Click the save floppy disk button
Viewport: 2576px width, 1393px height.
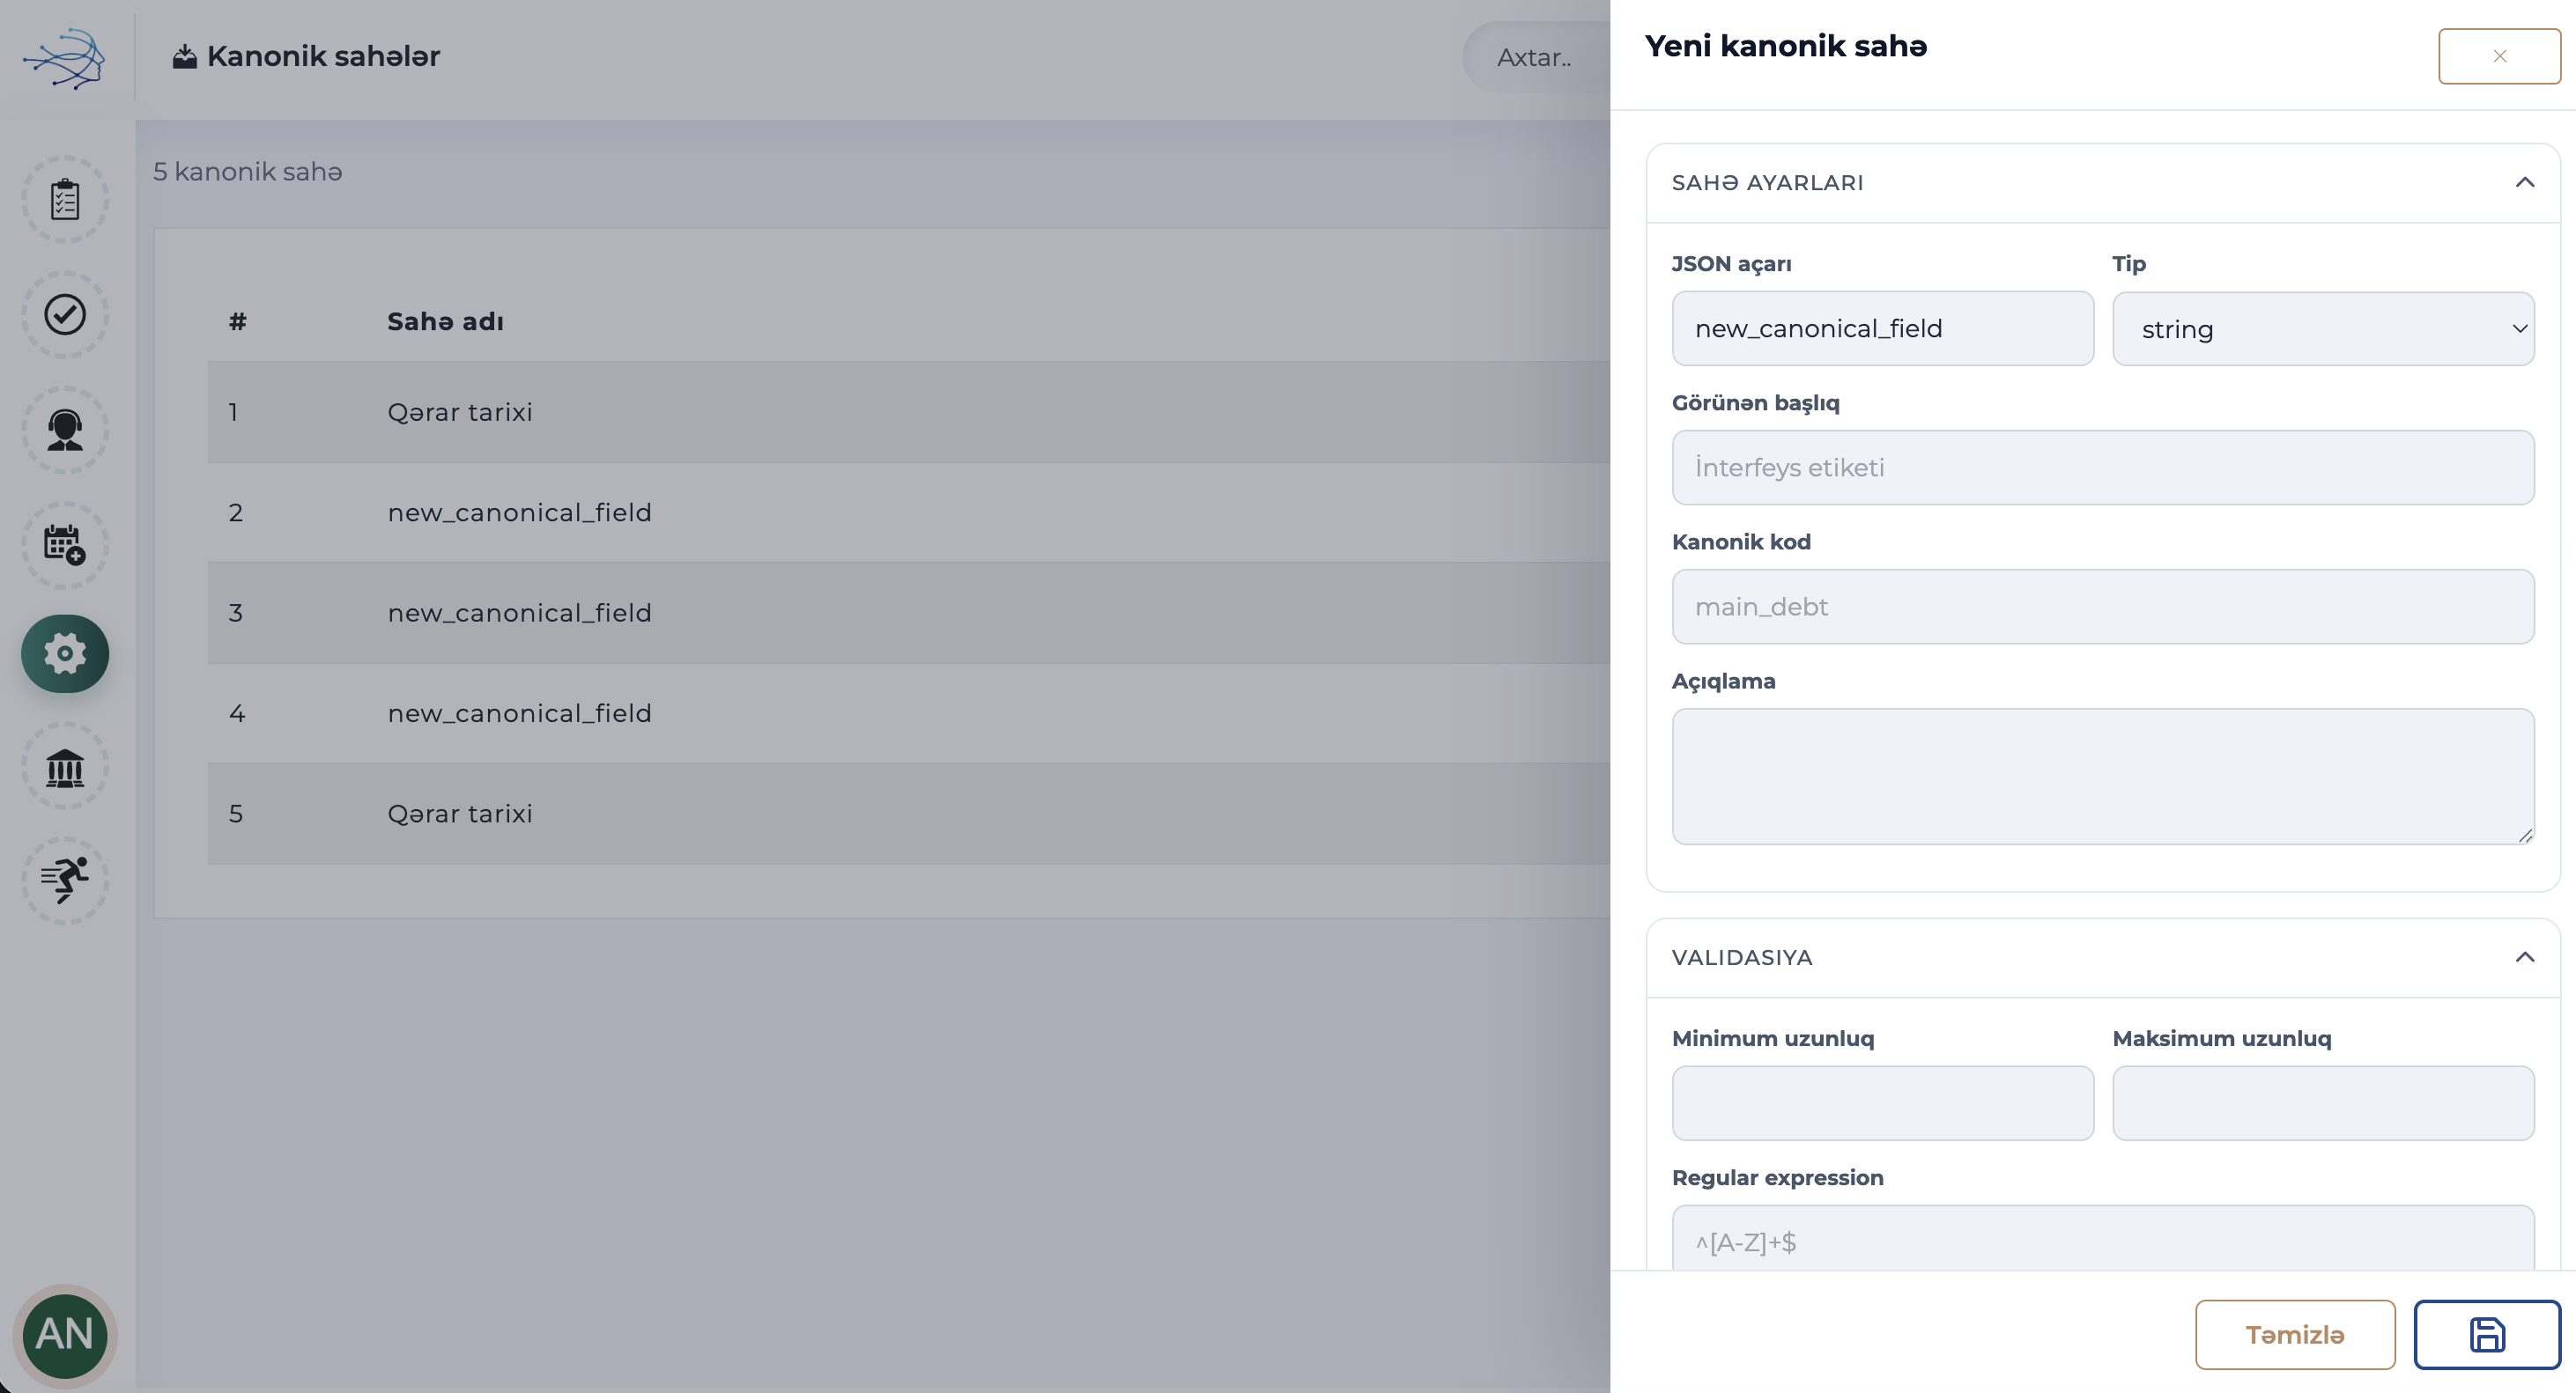[x=2487, y=1334]
